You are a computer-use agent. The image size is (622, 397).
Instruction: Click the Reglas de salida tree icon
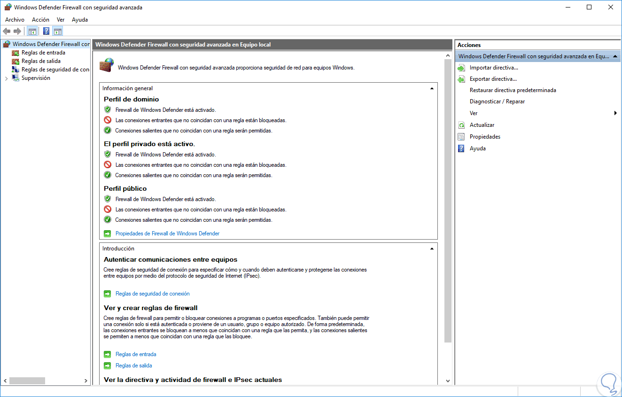(16, 61)
